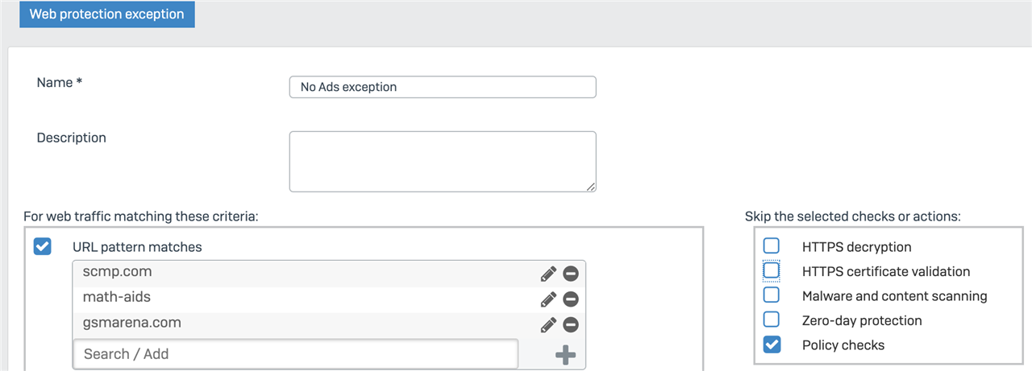
Task: Grab the Description box resize handle
Action: 591,187
